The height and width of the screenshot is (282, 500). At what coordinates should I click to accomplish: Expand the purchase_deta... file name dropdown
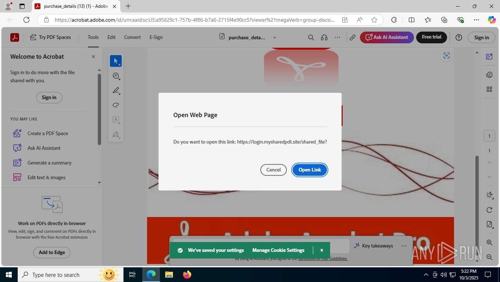click(274, 37)
